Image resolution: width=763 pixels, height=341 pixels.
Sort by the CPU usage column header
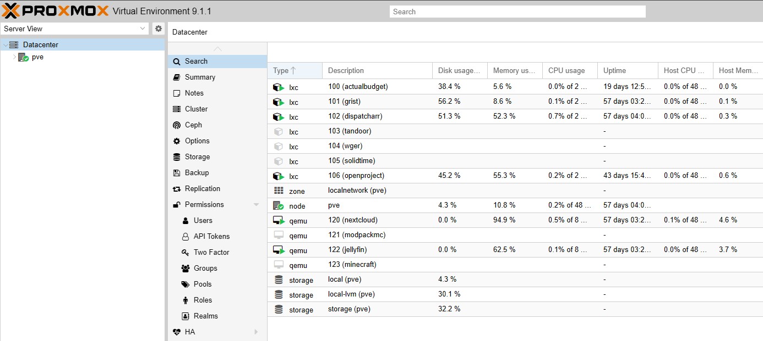(x=570, y=70)
